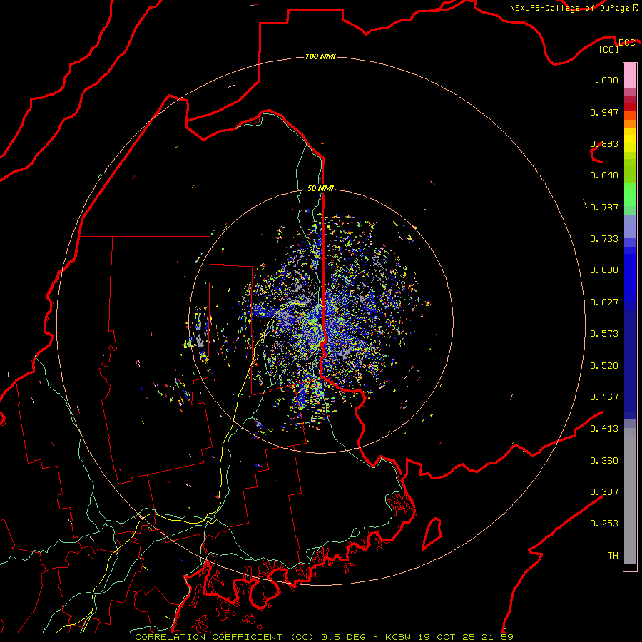
Task: Click the 0.413 scale value
Action: pos(604,429)
